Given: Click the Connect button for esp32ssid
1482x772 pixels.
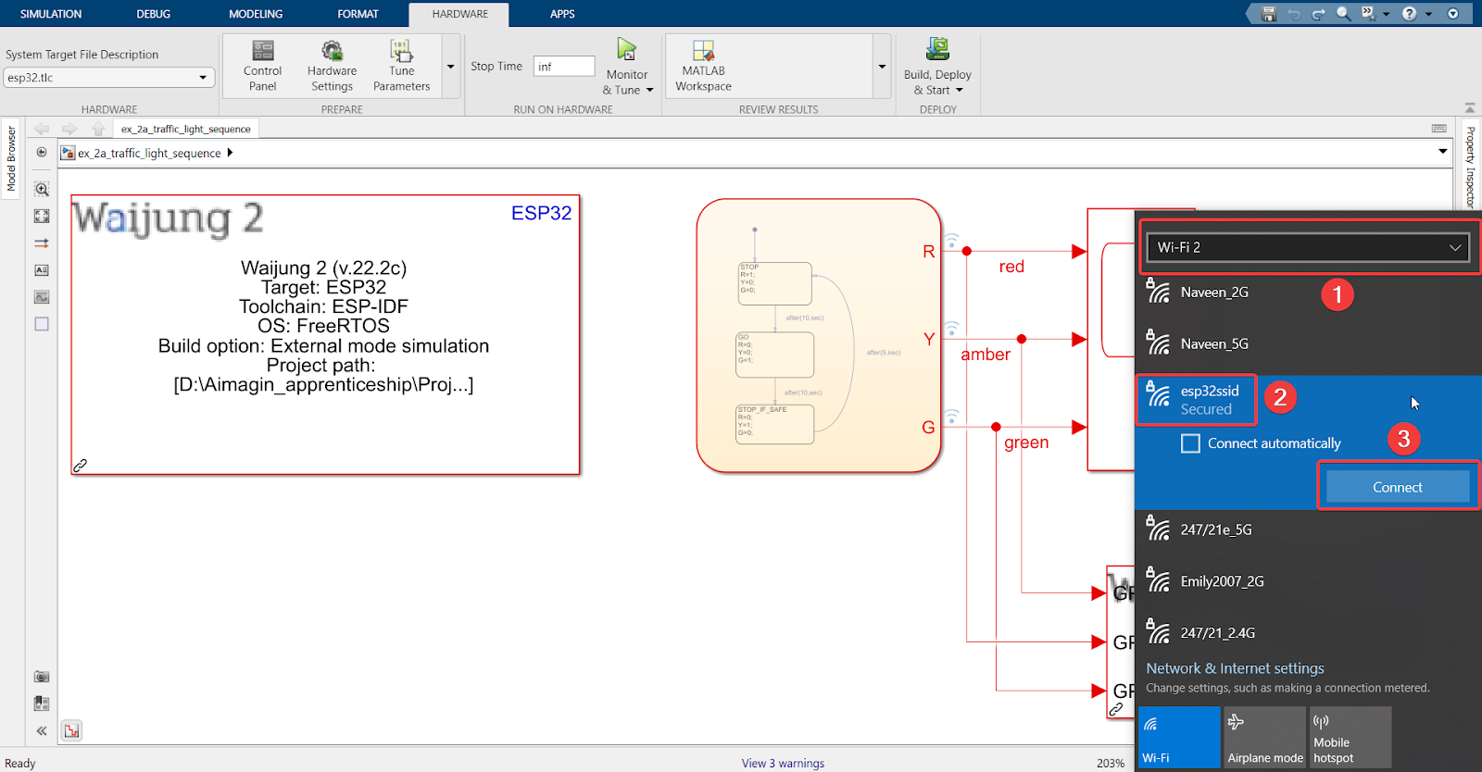Looking at the screenshot, I should coord(1398,487).
